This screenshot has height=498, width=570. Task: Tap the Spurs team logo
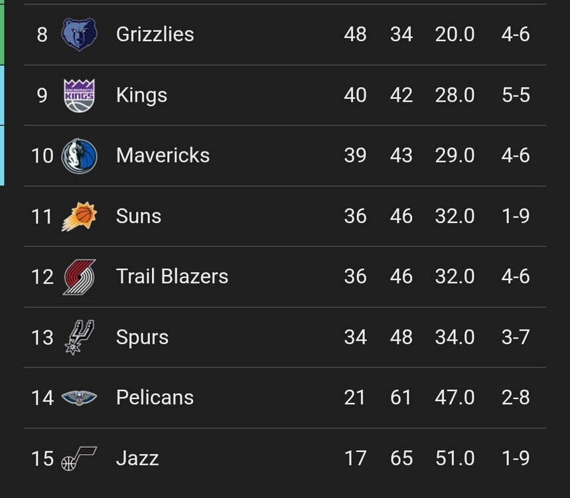point(79,337)
